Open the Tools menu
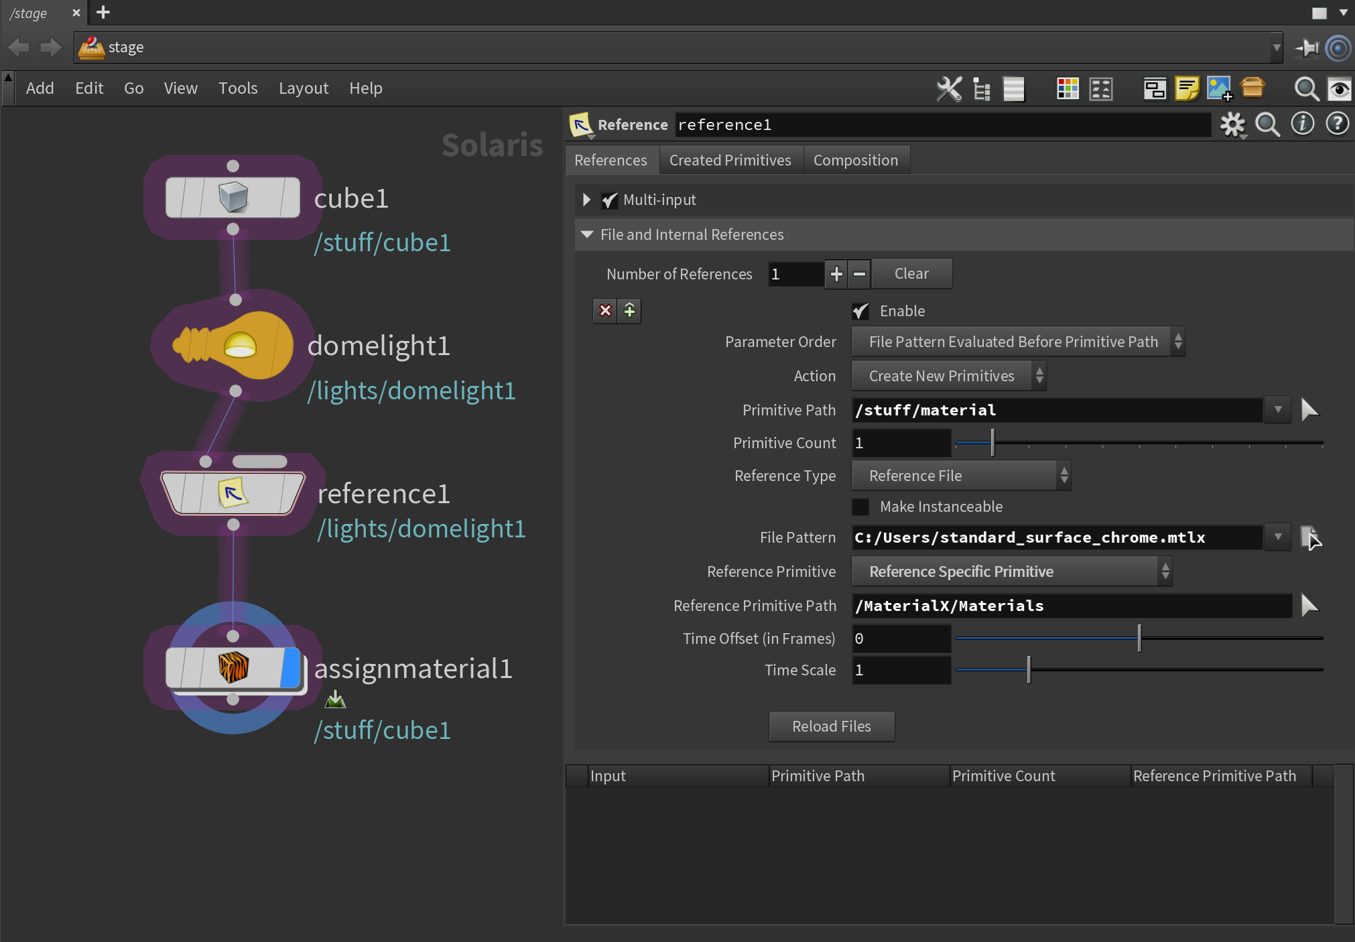The width and height of the screenshot is (1355, 942). (238, 88)
